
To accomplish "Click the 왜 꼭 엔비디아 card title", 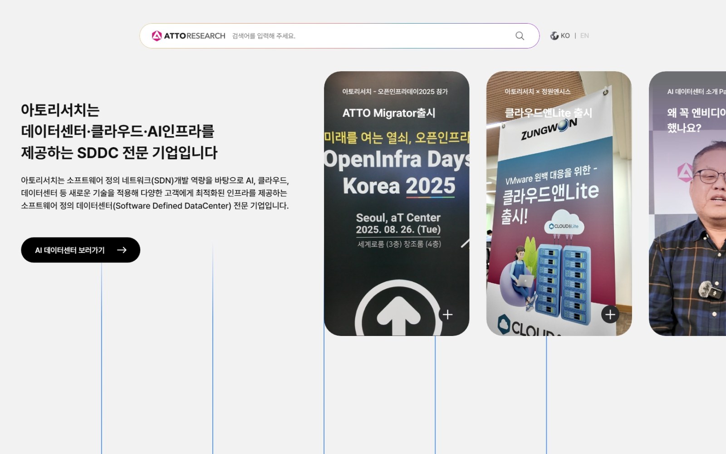I will 697,120.
